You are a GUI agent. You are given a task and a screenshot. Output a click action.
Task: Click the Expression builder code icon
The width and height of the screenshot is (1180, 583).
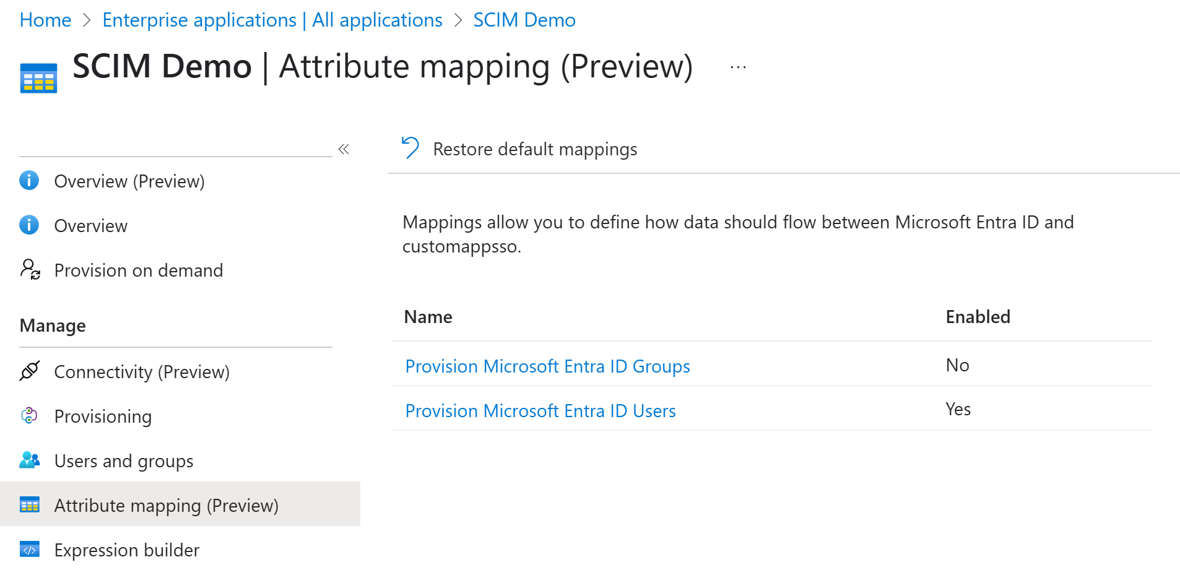[30, 550]
